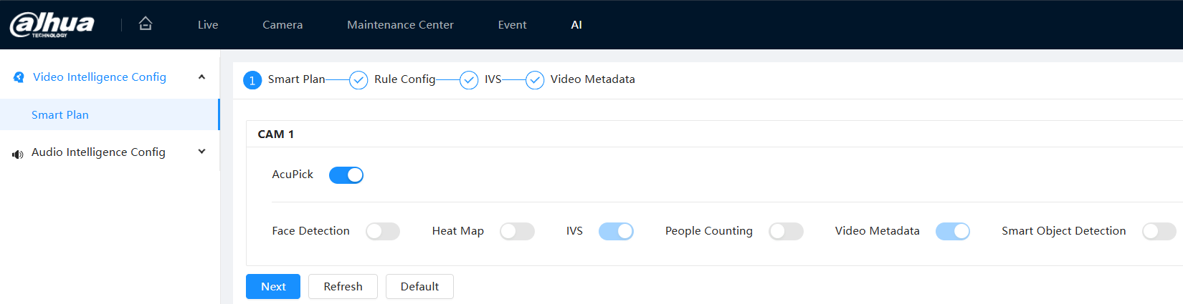This screenshot has width=1183, height=304.
Task: Disable the AcuPick toggle
Action: coord(346,175)
